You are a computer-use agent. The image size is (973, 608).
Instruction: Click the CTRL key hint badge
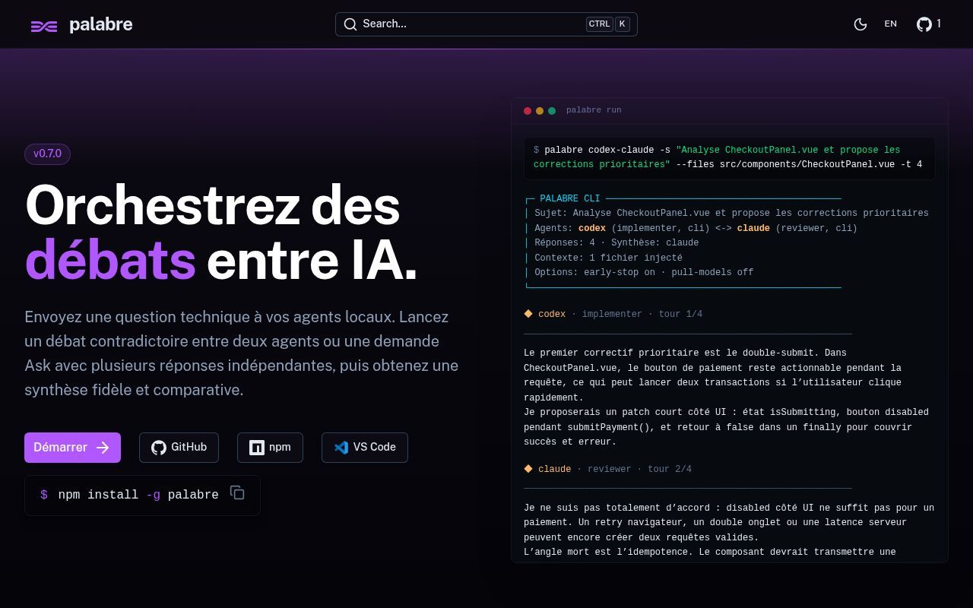(x=599, y=24)
